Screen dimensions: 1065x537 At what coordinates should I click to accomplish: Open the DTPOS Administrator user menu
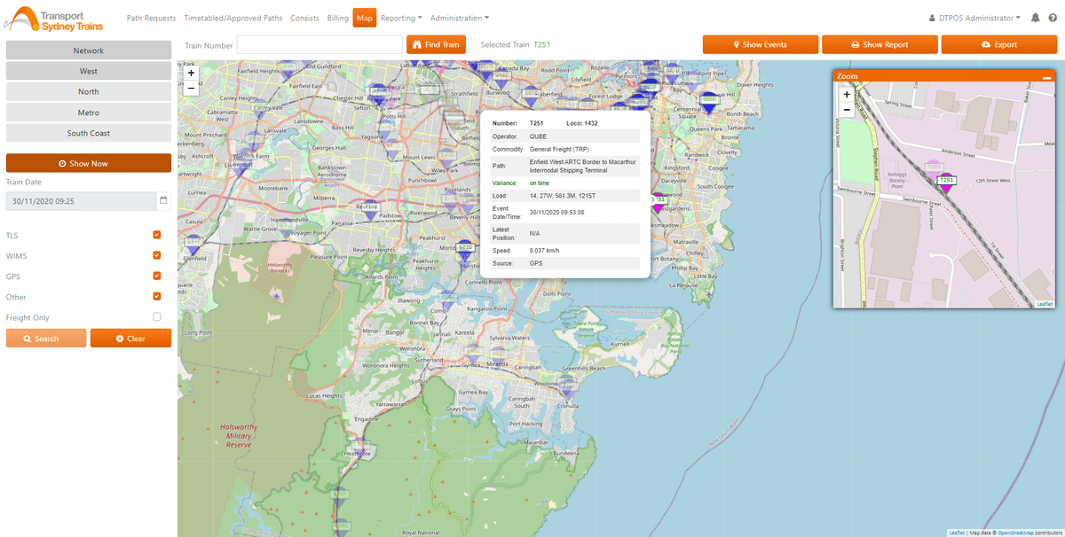pos(974,18)
